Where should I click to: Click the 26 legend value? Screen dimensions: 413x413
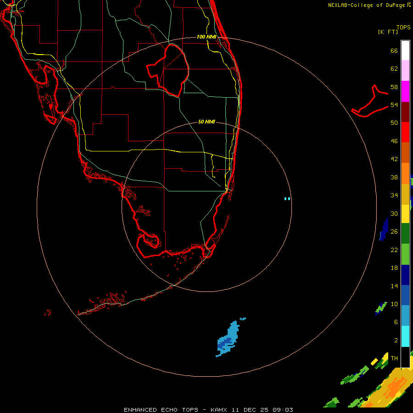(x=394, y=232)
